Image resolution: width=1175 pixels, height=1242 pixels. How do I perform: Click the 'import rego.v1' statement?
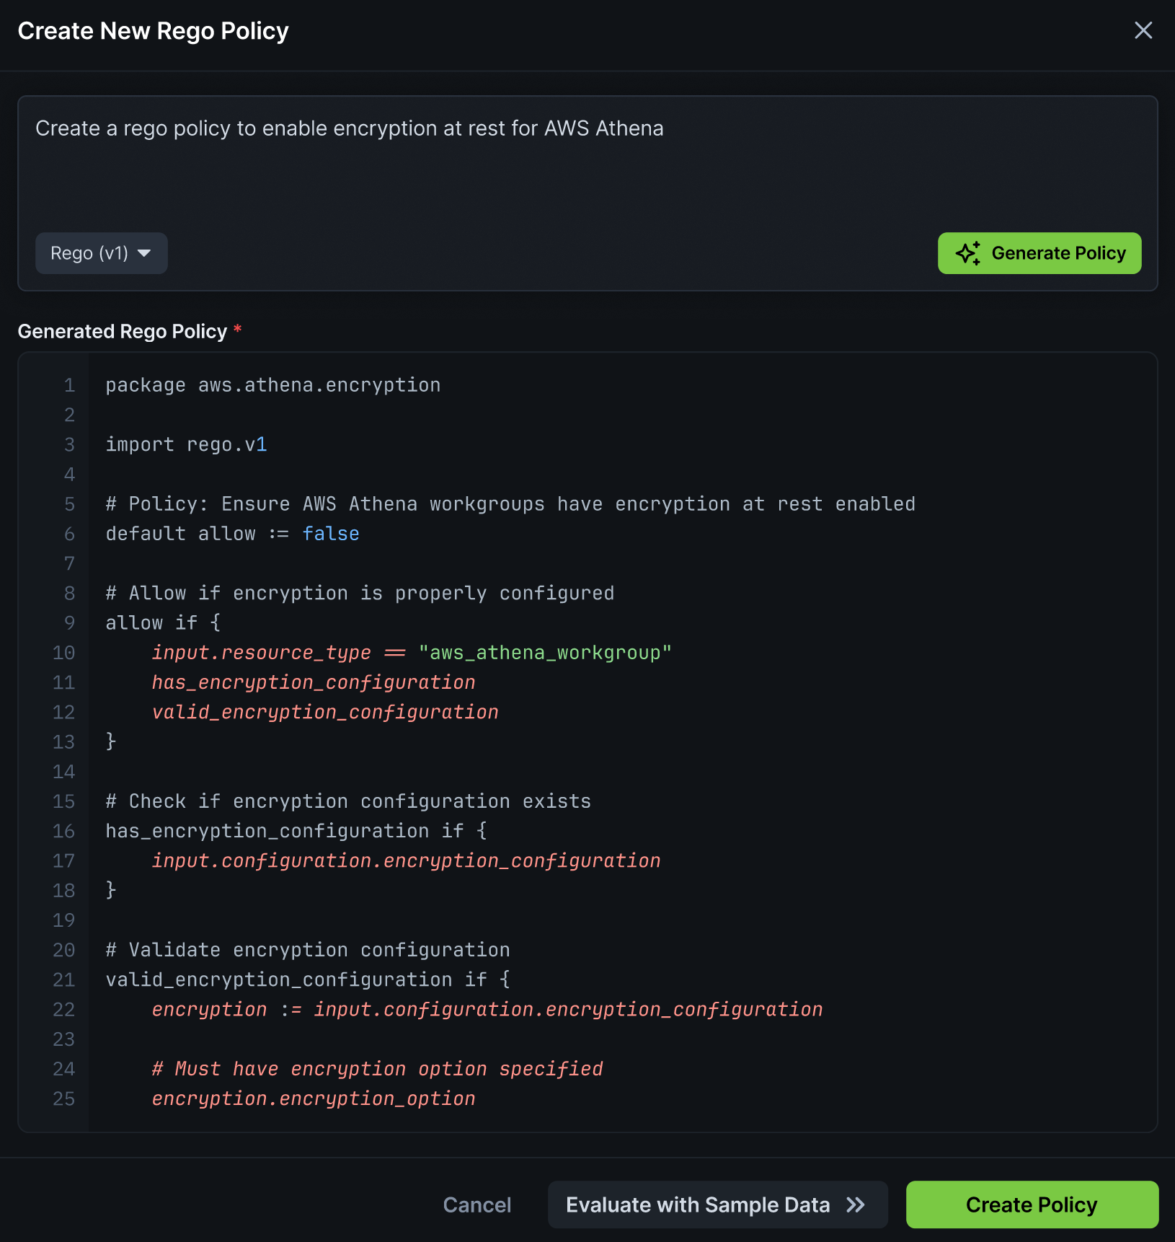point(186,444)
